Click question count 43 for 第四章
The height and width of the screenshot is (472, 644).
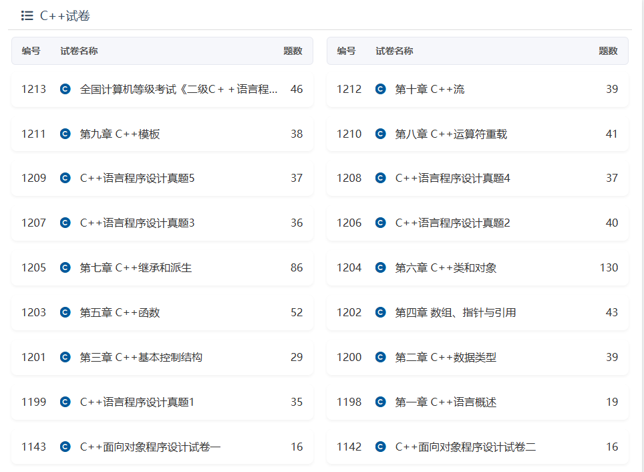coord(612,312)
